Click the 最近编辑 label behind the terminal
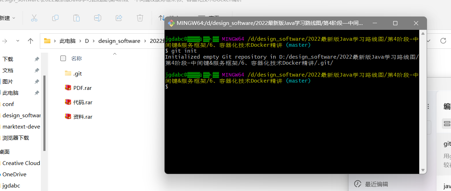This screenshot has width=451, height=191. [376, 184]
